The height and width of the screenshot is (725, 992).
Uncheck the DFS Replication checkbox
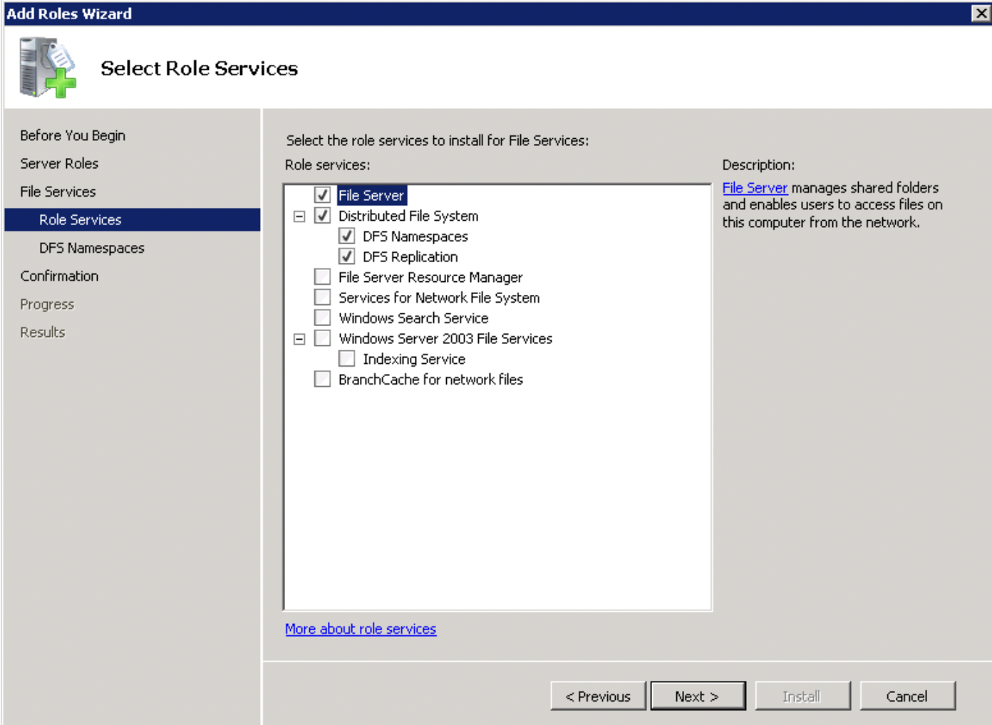(346, 256)
